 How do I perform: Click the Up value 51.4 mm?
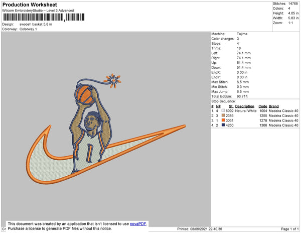tap(244, 63)
